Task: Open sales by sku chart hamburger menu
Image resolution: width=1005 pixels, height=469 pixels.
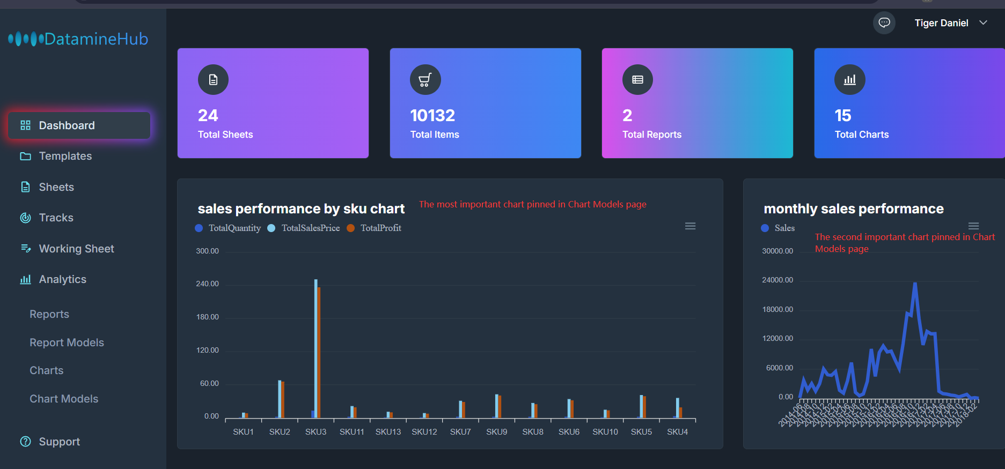Action: (x=691, y=226)
